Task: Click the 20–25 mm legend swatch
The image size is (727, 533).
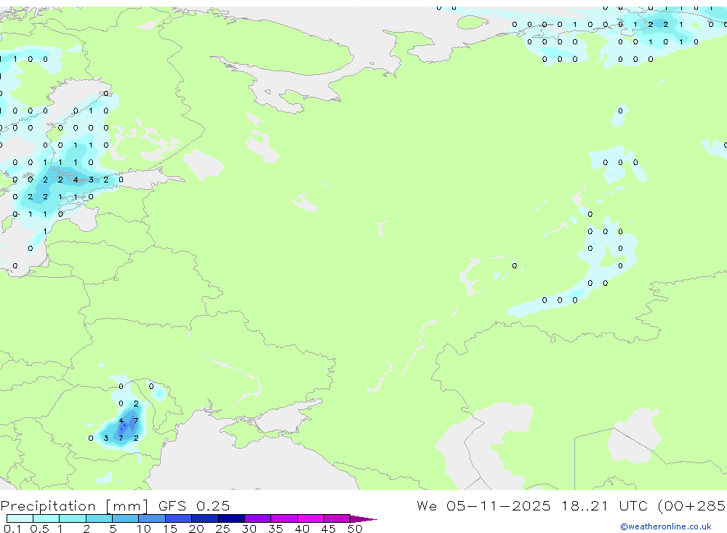Action: [x=205, y=518]
